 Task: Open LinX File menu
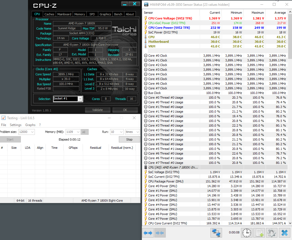tap(4, 125)
